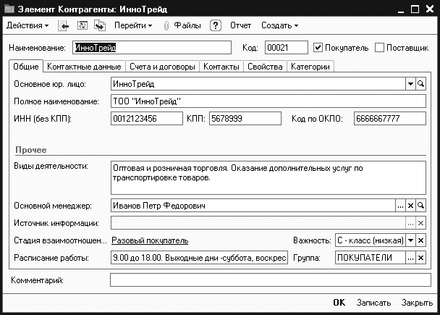Maximize the Элемент Контрагенты window

[x=415, y=9]
